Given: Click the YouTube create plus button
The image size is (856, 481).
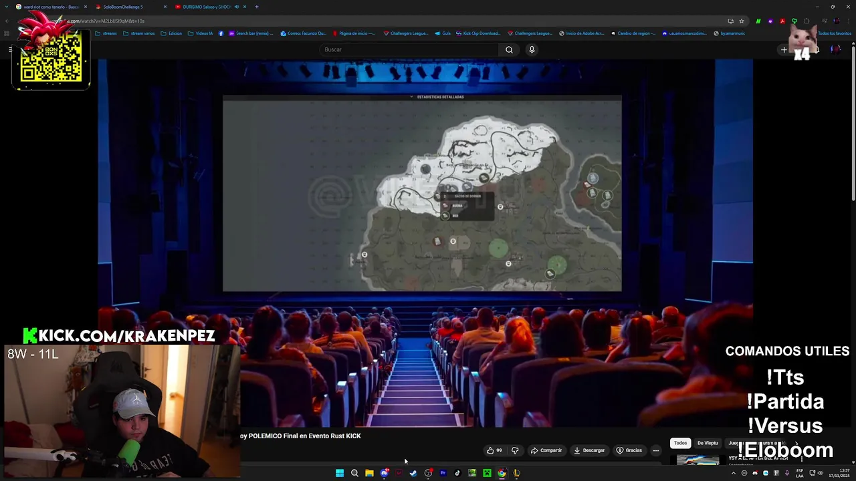Looking at the screenshot, I should pos(784,49).
